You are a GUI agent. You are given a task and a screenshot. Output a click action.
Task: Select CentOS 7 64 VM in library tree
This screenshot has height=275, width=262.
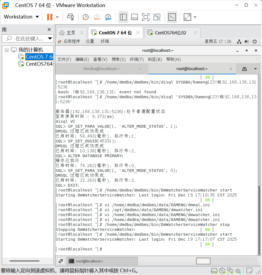[39, 57]
